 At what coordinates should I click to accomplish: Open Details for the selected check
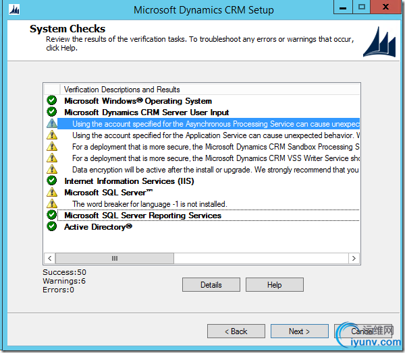pos(211,285)
